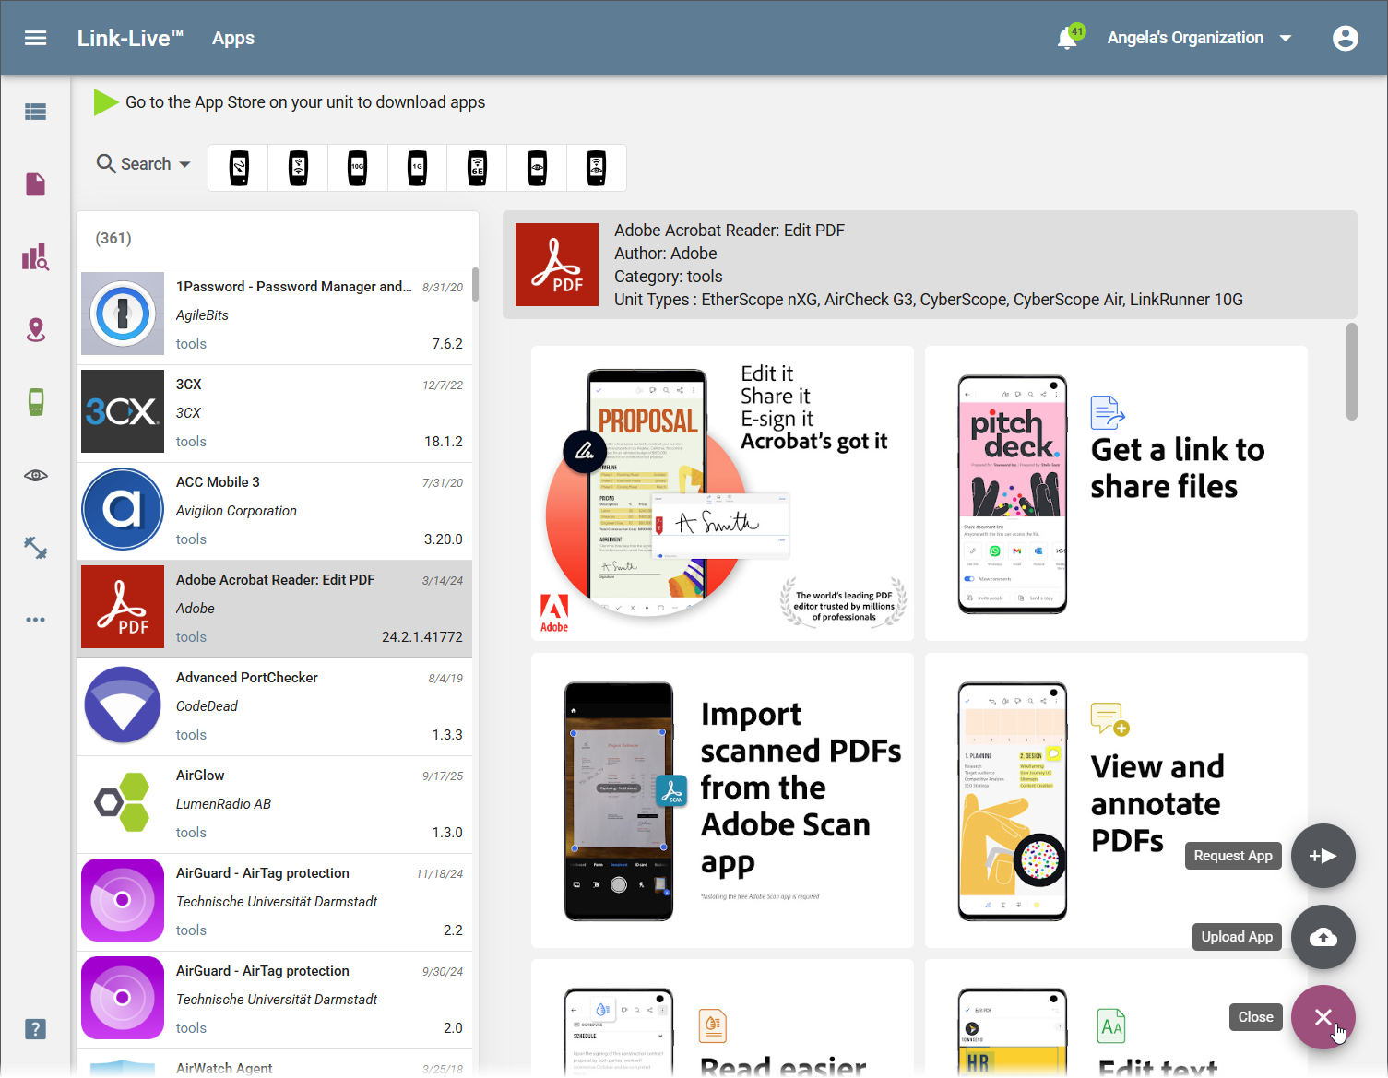This screenshot has height=1078, width=1388.
Task: Open the results list icon in sidebar
Action: (x=35, y=112)
